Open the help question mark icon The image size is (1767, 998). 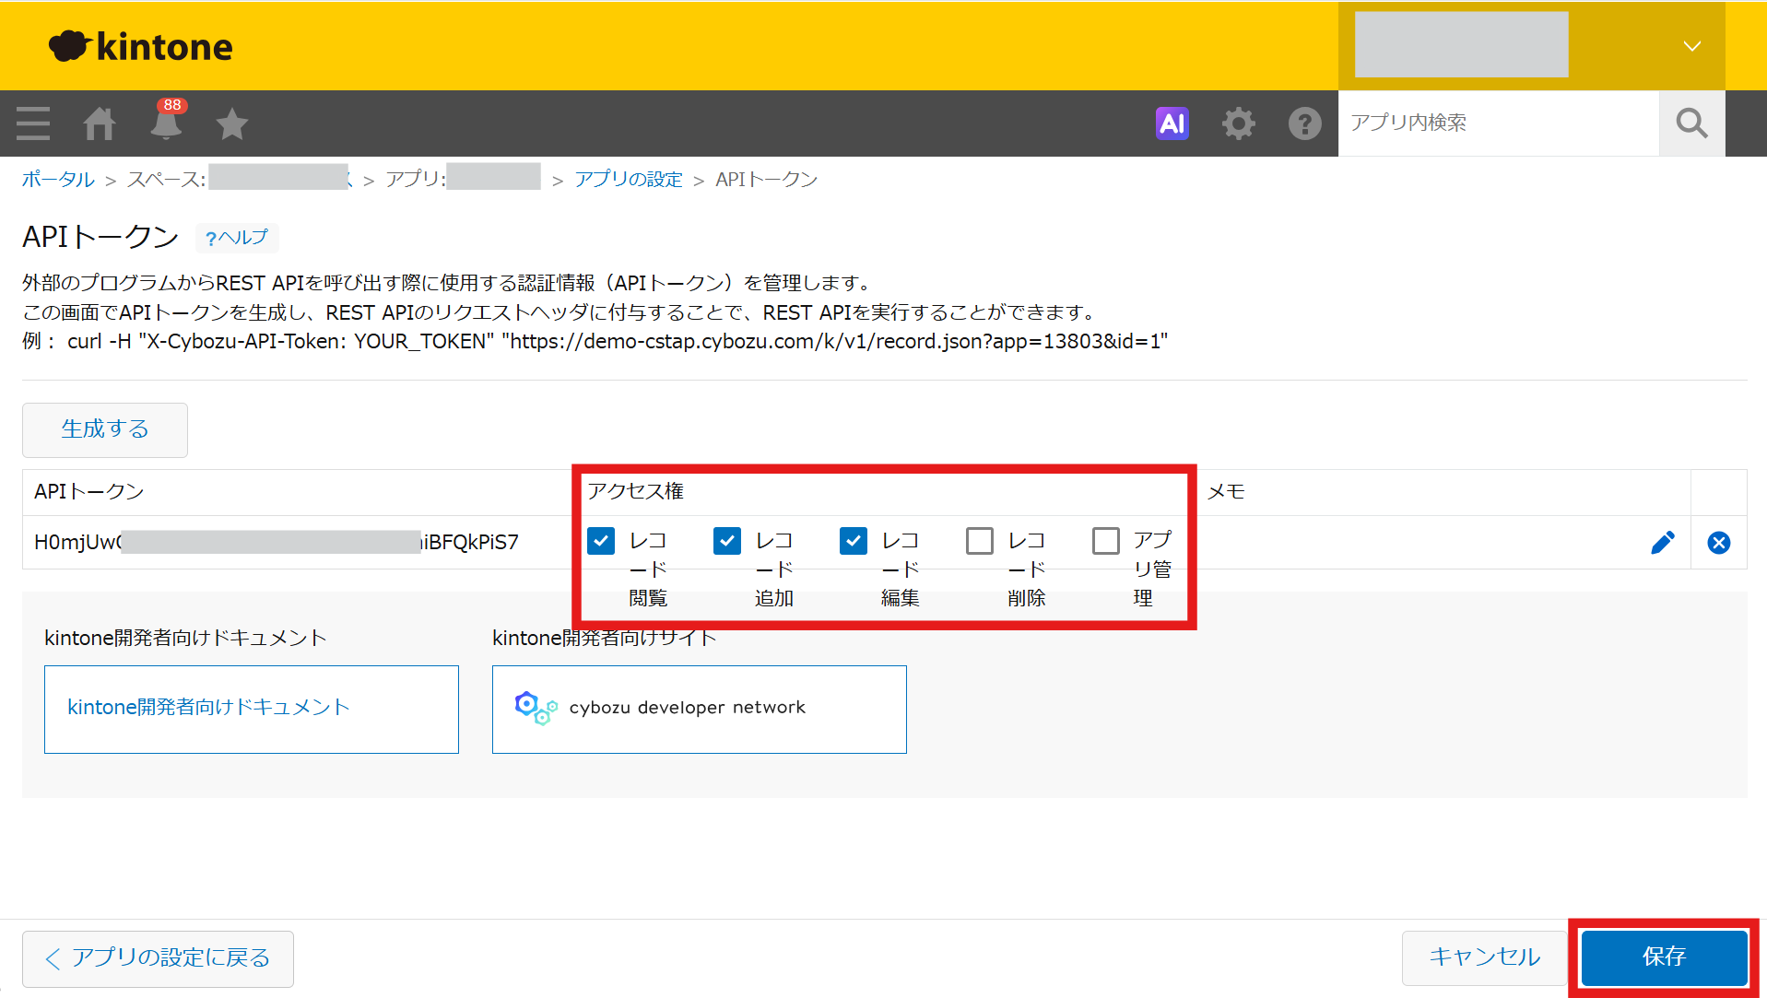pos(1305,123)
